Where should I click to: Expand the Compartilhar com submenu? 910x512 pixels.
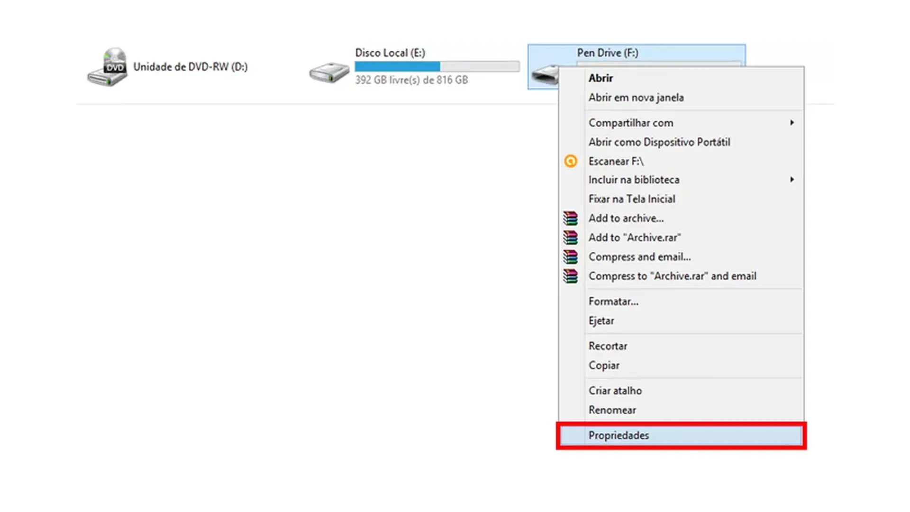click(630, 122)
